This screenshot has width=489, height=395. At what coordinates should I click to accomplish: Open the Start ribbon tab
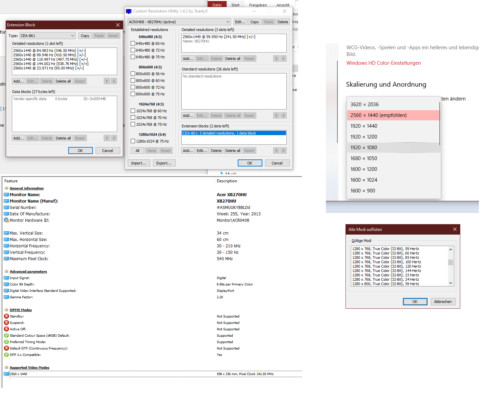coord(235,5)
